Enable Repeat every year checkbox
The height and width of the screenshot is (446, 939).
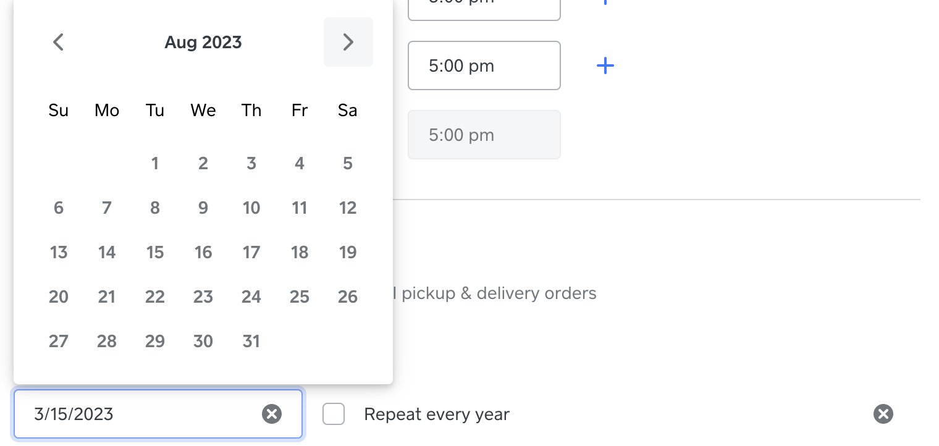coord(334,414)
